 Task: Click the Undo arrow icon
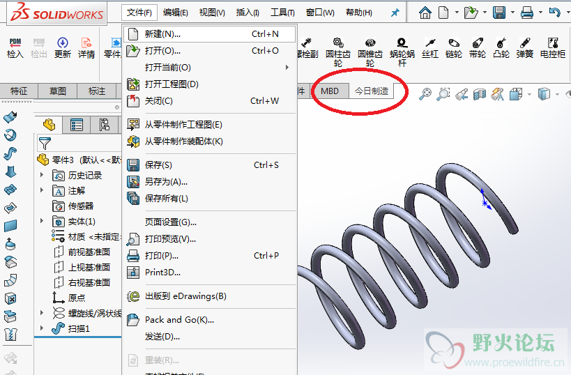pos(554,13)
